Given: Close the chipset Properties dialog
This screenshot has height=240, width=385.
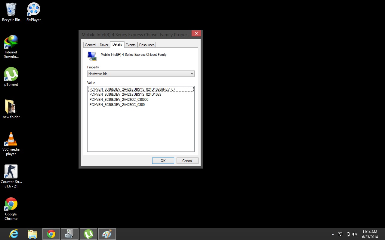Looking at the screenshot, I should click(x=196, y=33).
